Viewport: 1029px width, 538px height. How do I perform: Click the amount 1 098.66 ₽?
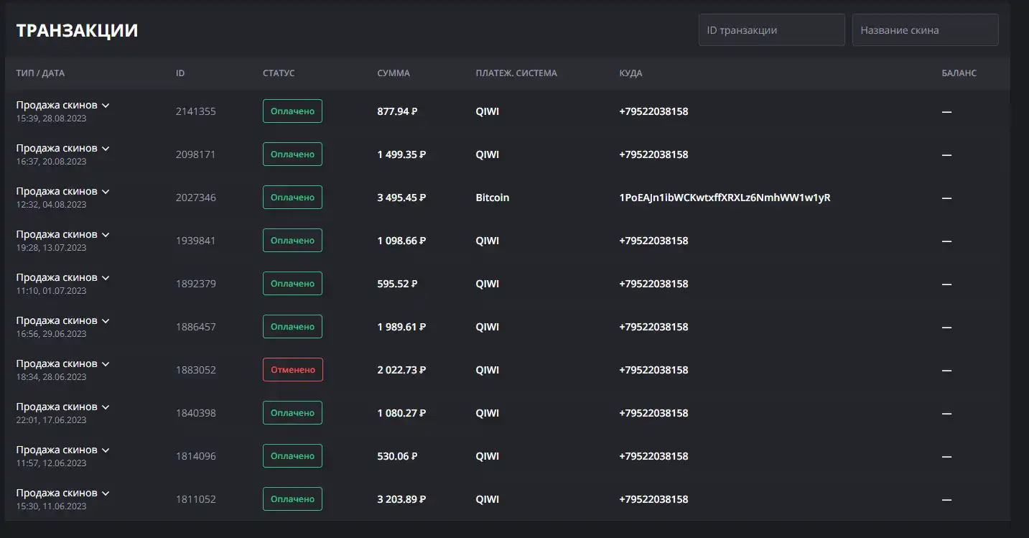pyautogui.click(x=401, y=241)
